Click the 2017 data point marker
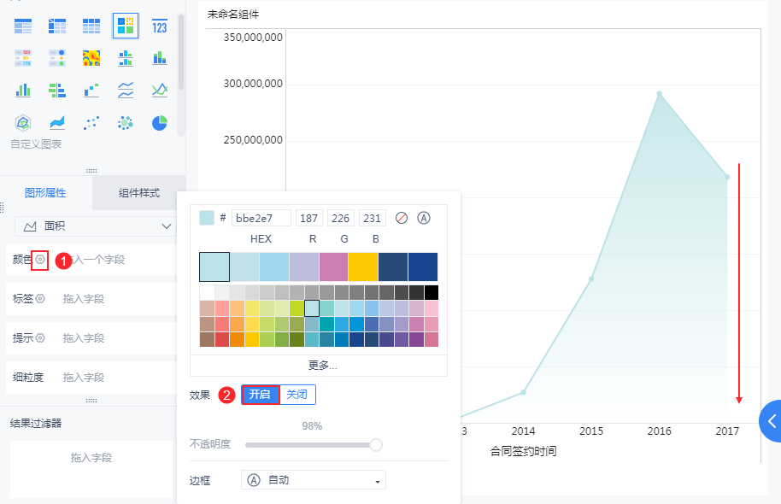This screenshot has width=781, height=504. 727,177
